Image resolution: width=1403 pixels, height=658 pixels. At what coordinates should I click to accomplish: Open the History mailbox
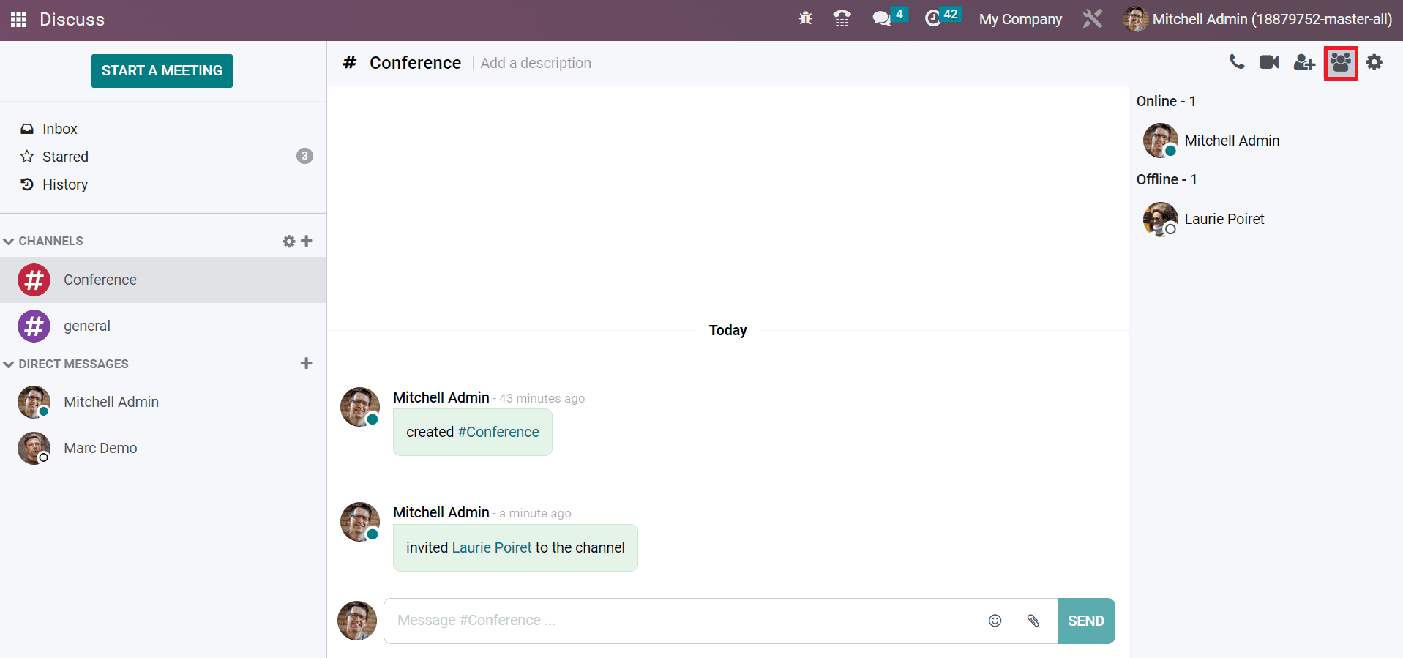[163, 184]
